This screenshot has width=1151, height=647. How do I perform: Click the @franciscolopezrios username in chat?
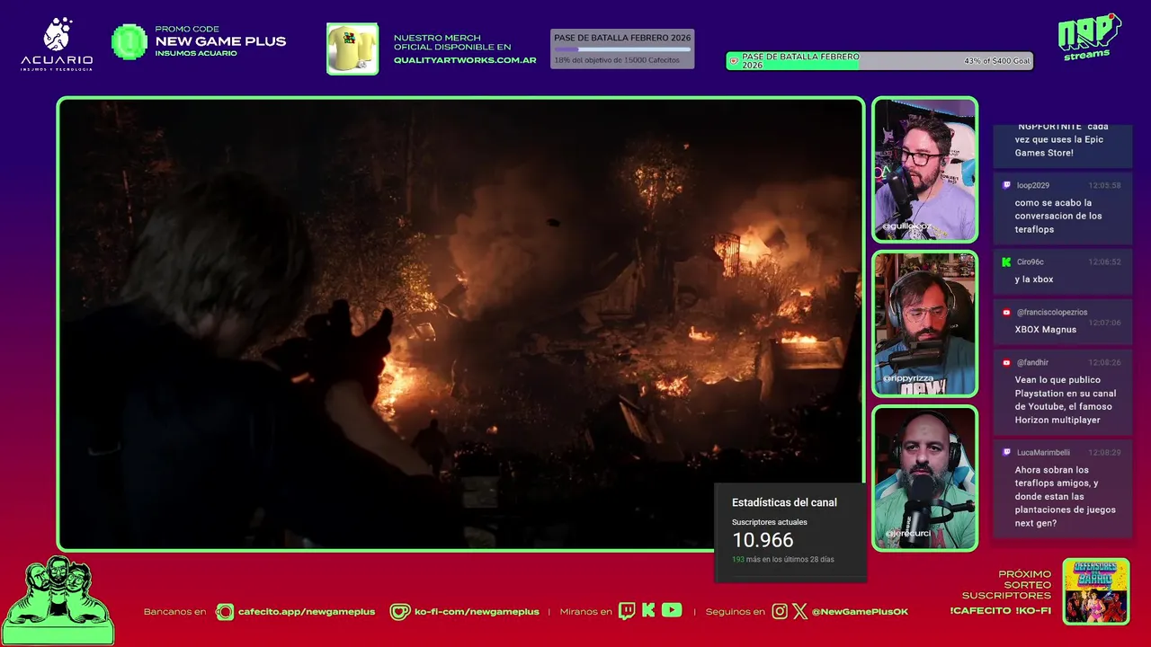1052,313
